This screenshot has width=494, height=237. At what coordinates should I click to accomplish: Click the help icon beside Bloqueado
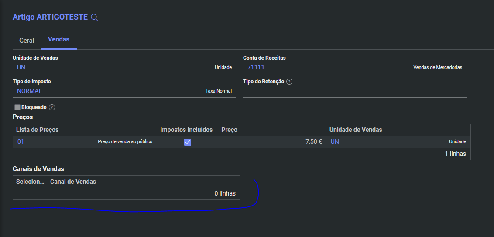pos(52,107)
